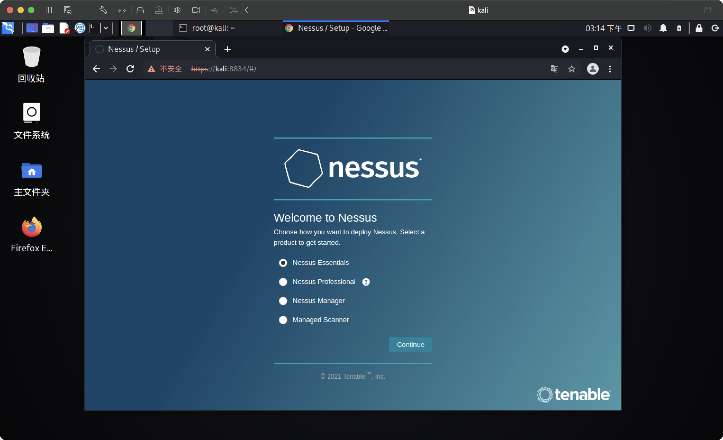Open the file manager from the taskbar
The image size is (723, 440).
tap(48, 28)
